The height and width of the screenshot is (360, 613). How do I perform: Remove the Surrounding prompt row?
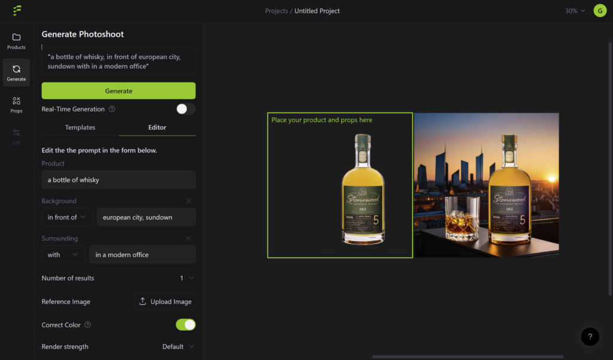pos(189,239)
